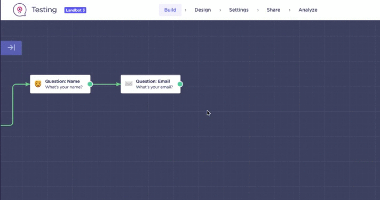The width and height of the screenshot is (380, 200).
Task: Click the chevron right after Build
Action: click(x=186, y=10)
